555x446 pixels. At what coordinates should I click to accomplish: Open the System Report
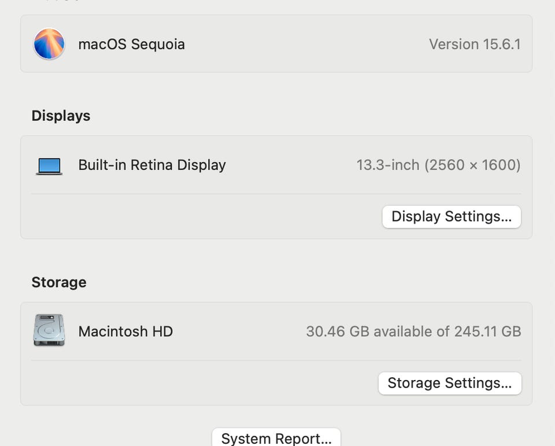276,438
